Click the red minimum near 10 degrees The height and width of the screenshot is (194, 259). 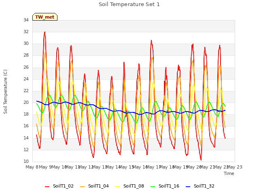pyautogui.click(x=201, y=160)
